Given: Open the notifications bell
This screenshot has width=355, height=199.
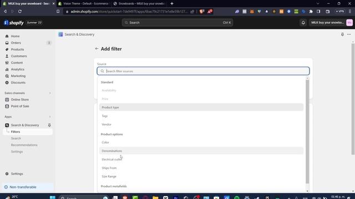Looking at the screenshot, I should (303, 23).
